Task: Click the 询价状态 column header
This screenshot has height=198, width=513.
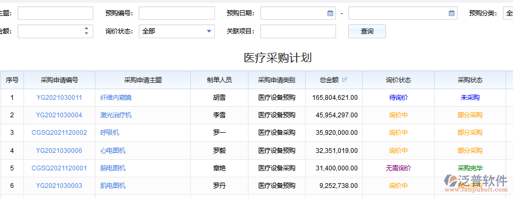Action: [398, 80]
